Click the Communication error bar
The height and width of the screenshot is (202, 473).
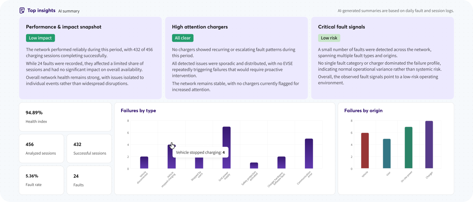tap(309, 154)
